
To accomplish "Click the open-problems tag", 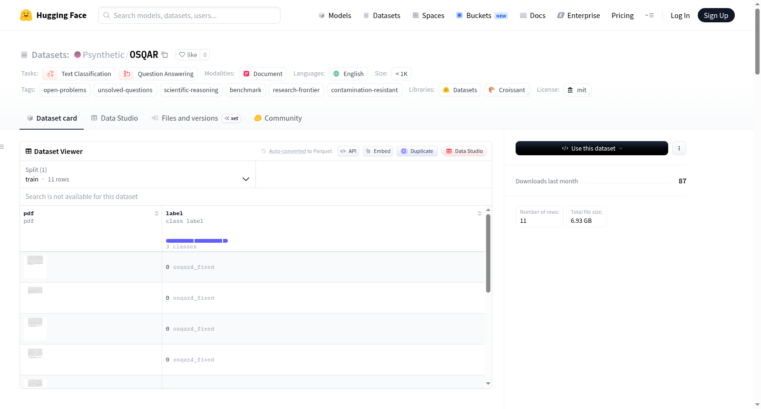I will [x=65, y=90].
